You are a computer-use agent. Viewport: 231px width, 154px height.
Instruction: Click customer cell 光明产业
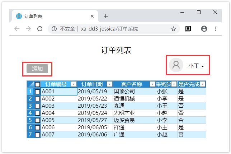click(134, 113)
